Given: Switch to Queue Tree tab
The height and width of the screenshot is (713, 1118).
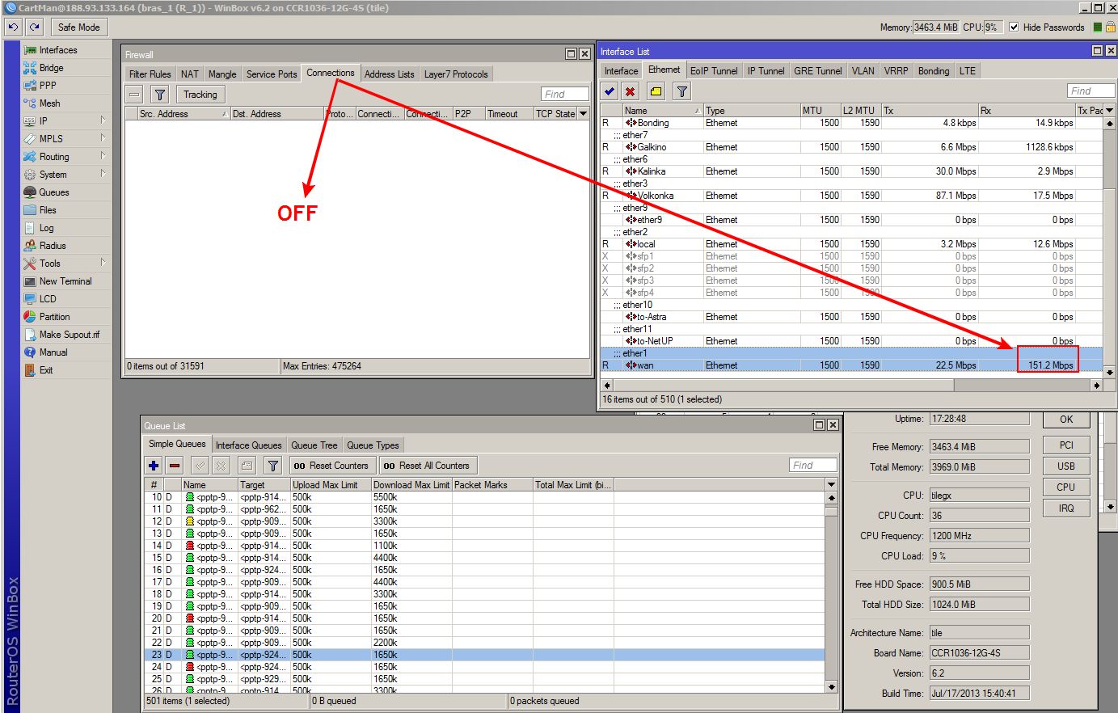Looking at the screenshot, I should click(314, 445).
